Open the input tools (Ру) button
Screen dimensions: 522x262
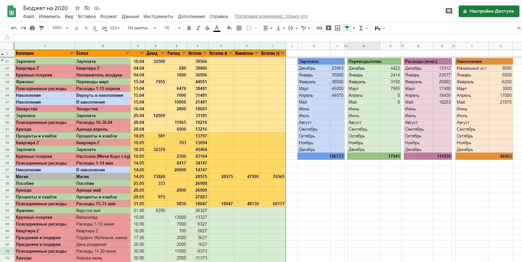tap(380, 28)
